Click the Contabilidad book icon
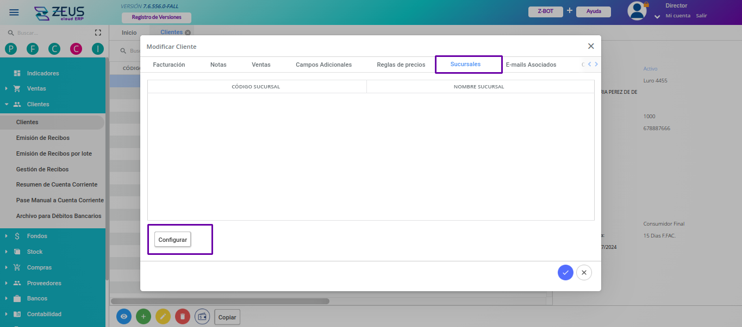This screenshot has width=742, height=327. [17, 314]
